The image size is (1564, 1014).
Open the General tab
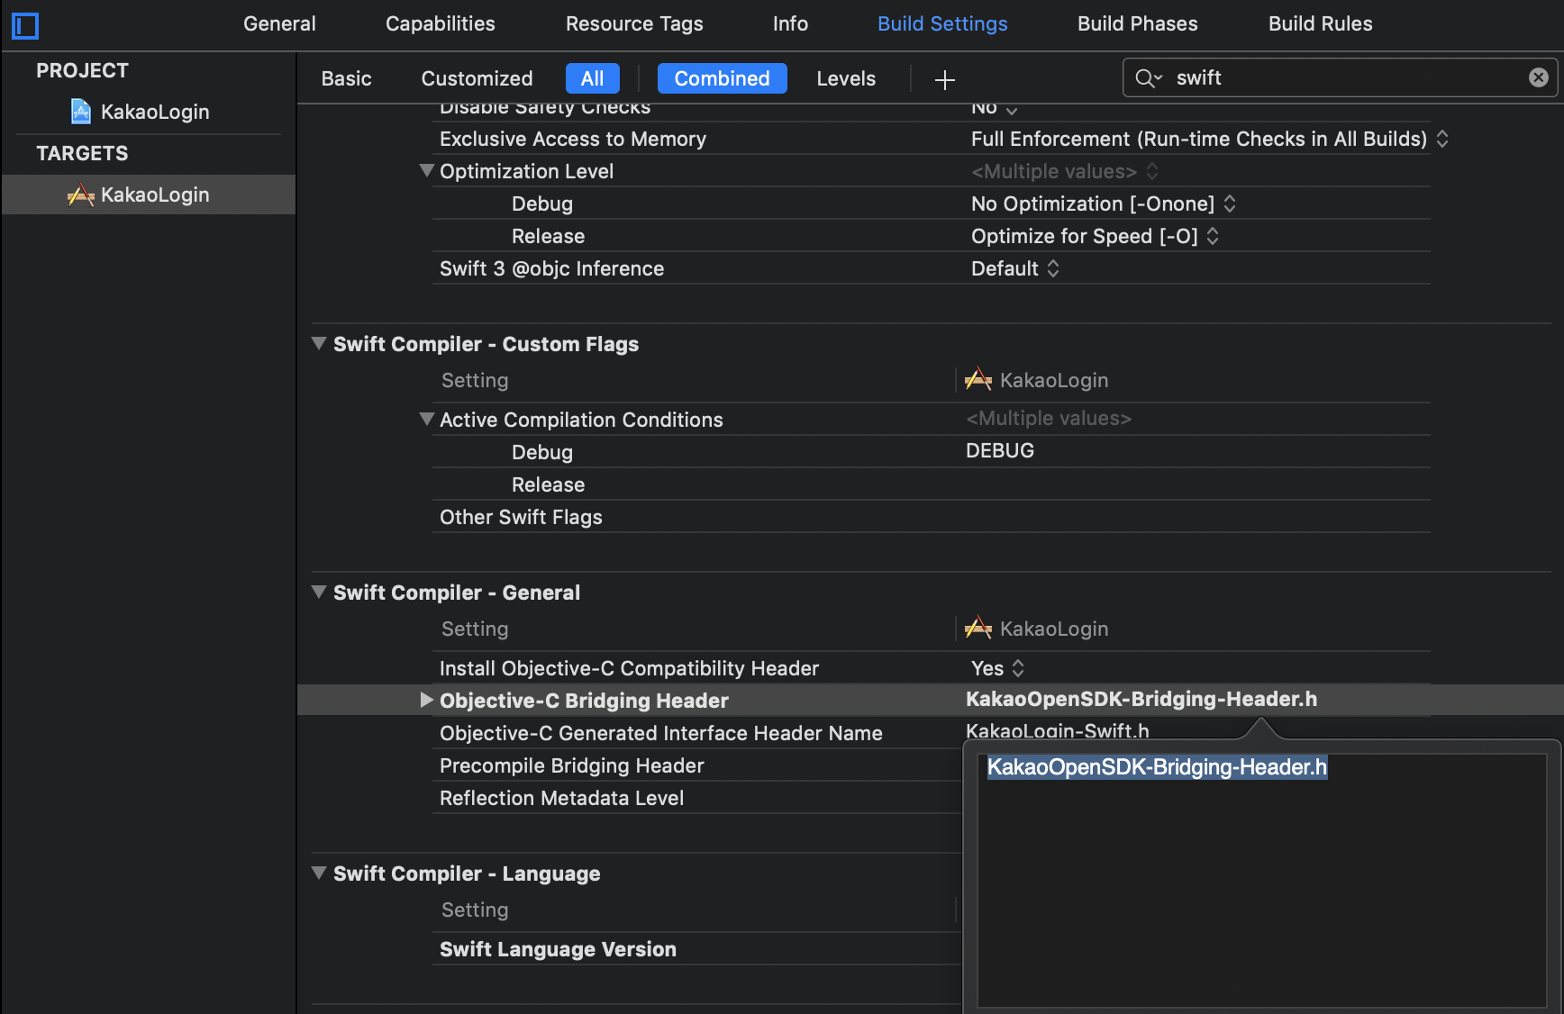click(279, 24)
